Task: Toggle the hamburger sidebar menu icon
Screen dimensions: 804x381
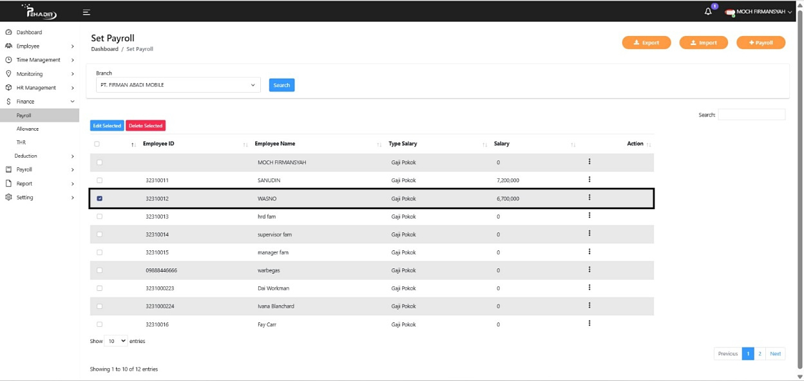Action: click(x=86, y=12)
